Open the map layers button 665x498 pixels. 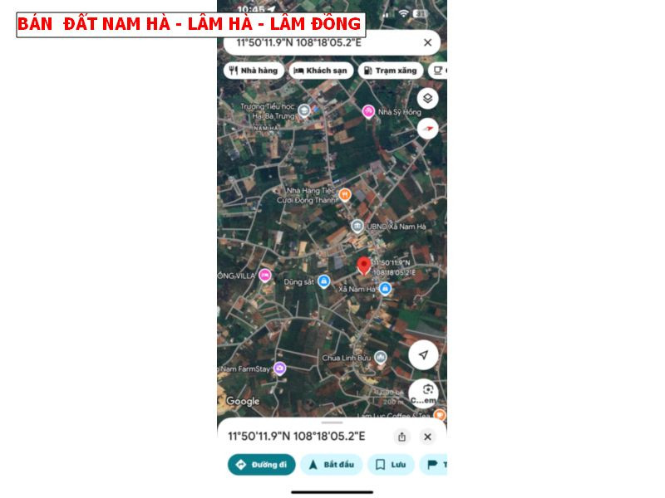[427, 98]
